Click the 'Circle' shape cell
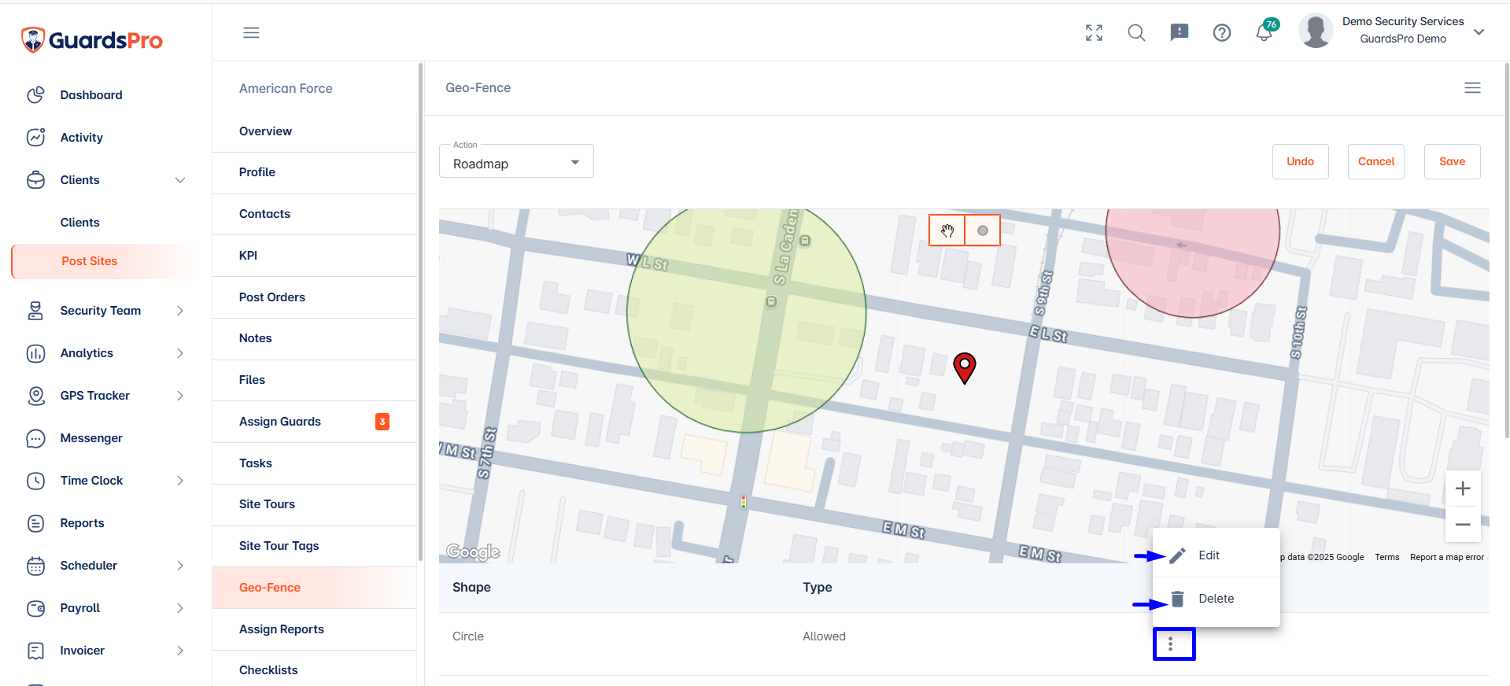 tap(468, 636)
